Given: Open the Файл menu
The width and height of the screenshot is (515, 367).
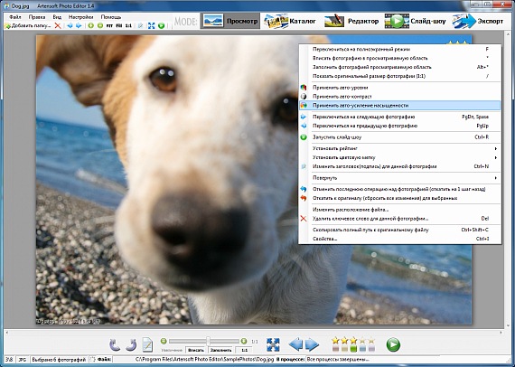Looking at the screenshot, I should point(14,17).
